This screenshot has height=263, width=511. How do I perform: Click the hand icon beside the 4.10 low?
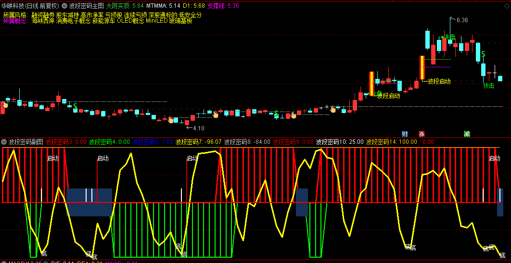tap(171, 120)
